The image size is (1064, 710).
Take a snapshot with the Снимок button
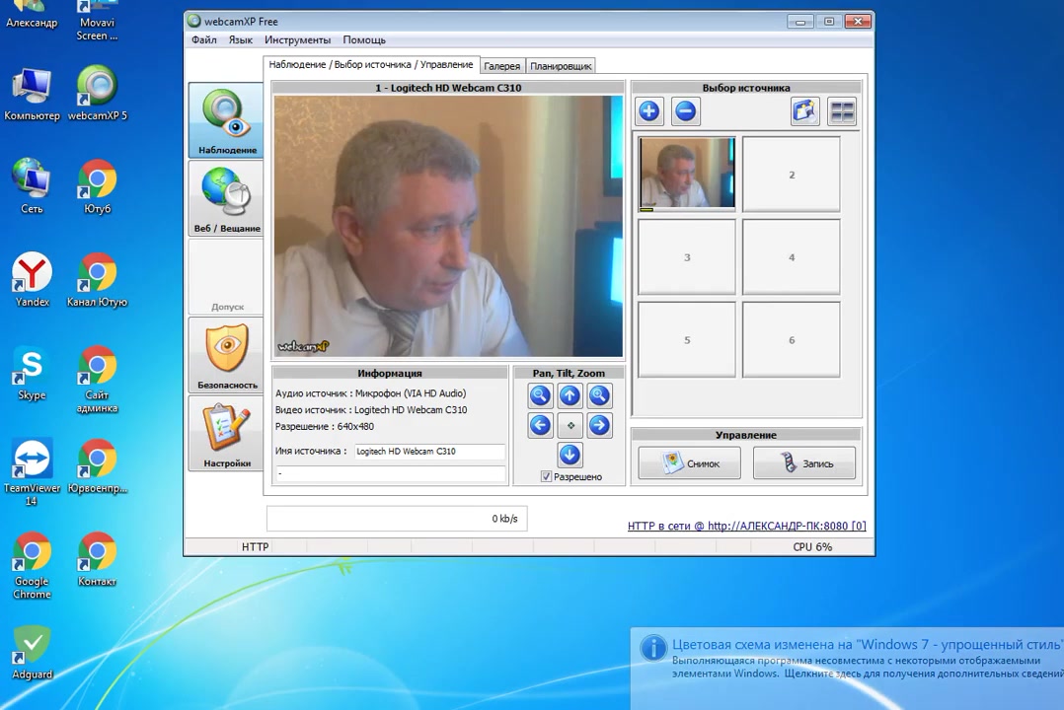tap(689, 463)
